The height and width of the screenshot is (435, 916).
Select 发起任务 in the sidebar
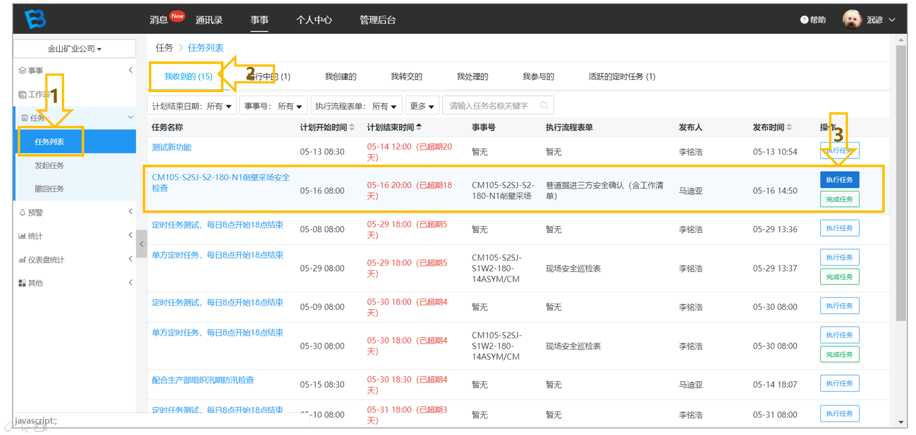[x=49, y=165]
